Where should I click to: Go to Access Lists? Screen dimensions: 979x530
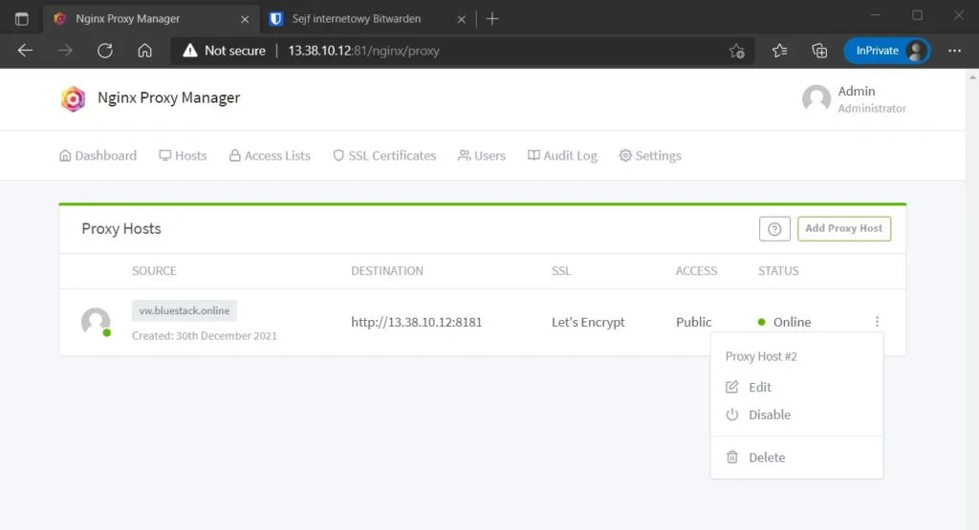click(x=270, y=156)
